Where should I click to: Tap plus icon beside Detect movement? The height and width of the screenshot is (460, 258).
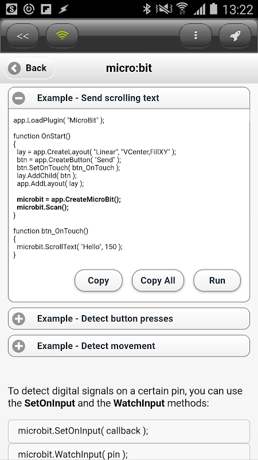(x=19, y=346)
